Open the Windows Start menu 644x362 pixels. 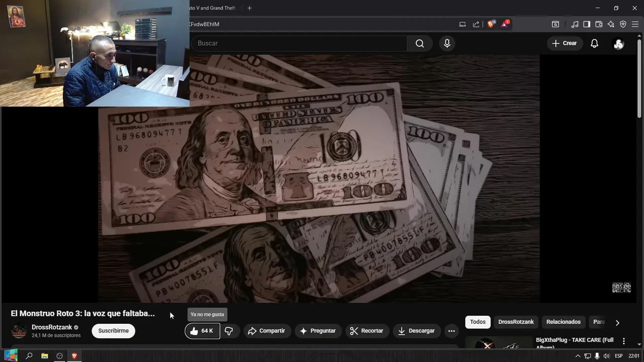[11, 355]
